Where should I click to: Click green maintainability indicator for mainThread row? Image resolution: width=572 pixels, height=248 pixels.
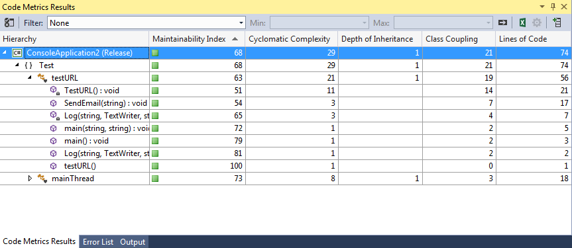[155, 179]
